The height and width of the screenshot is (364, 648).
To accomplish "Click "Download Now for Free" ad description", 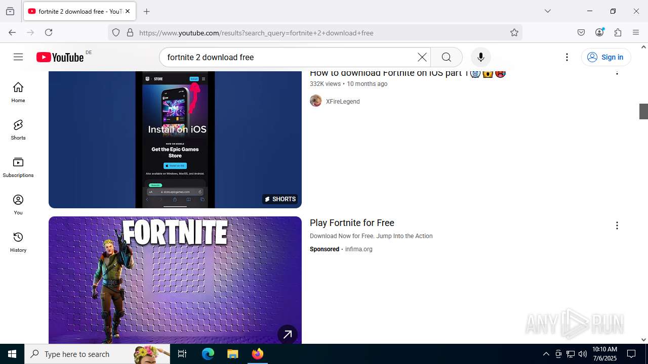I will coord(371,236).
